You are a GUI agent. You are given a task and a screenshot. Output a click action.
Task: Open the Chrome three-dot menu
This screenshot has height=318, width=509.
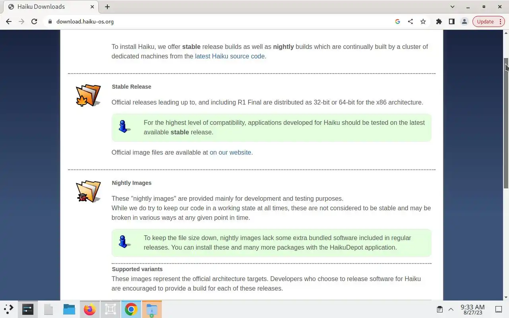click(501, 21)
